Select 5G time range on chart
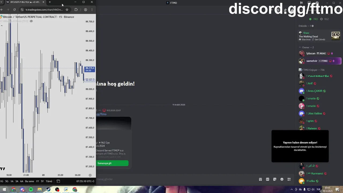Viewport: 343px width, 193px height. click(7, 181)
